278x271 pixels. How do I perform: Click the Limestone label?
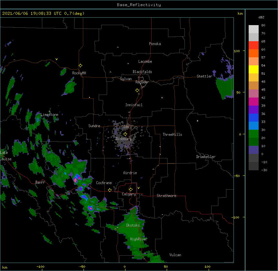coord(49,115)
